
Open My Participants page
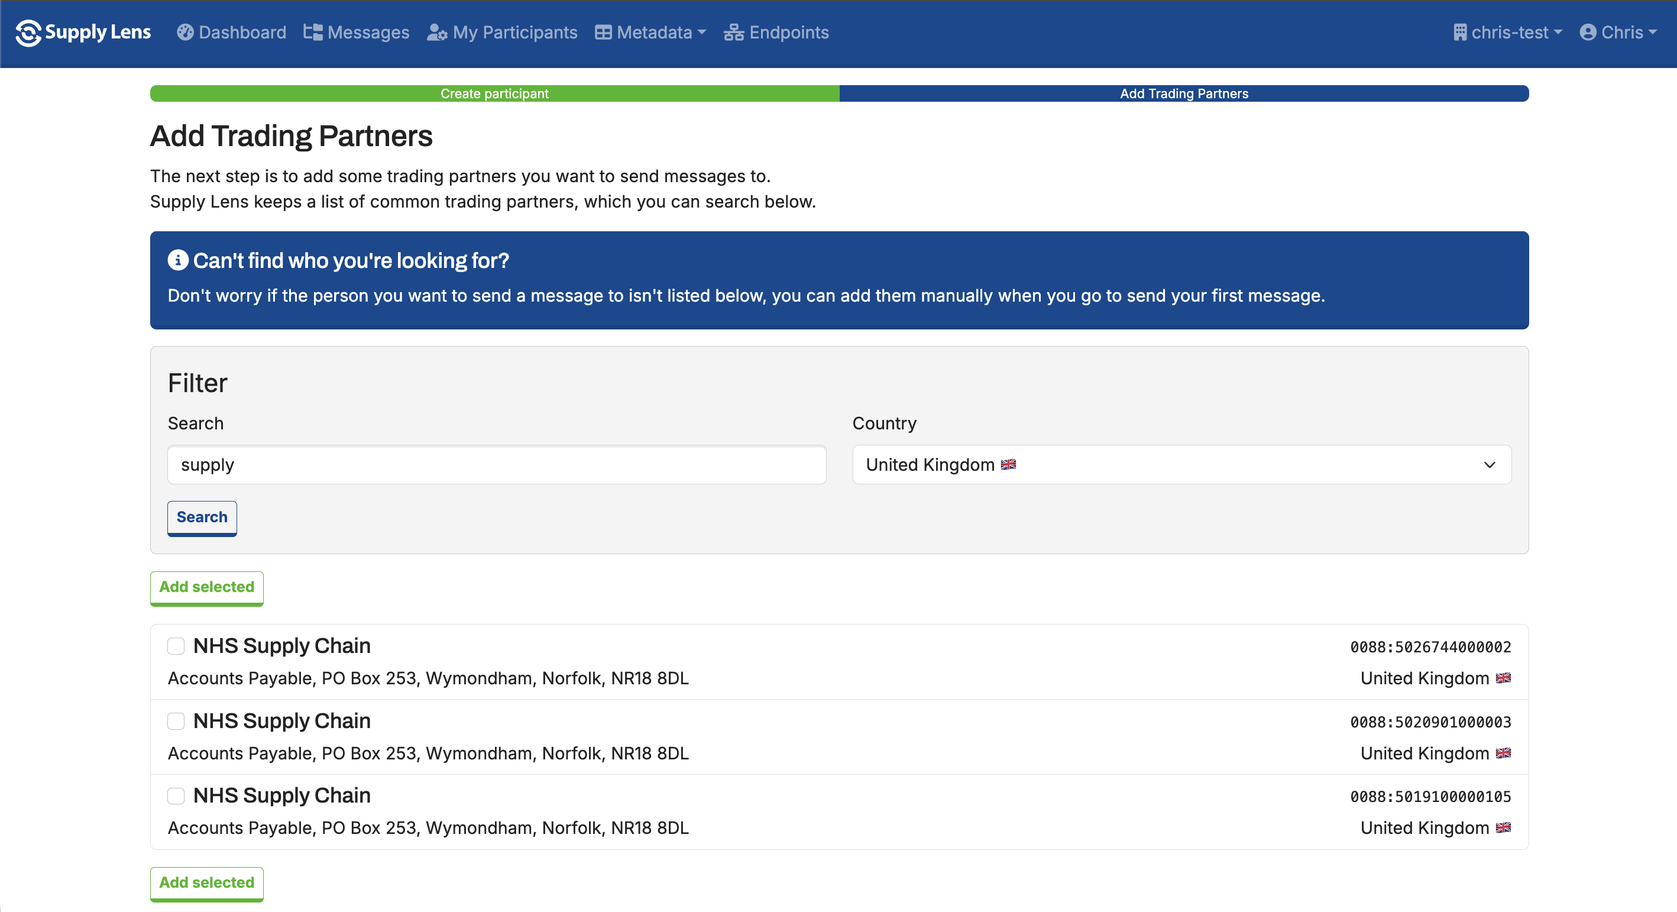[503, 33]
